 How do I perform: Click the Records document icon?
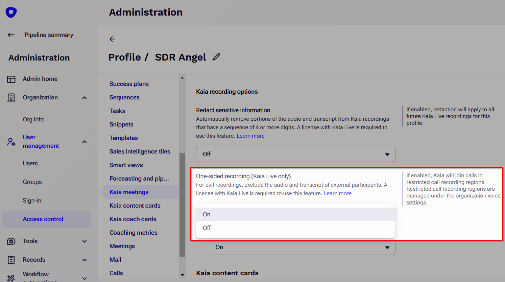point(11,260)
